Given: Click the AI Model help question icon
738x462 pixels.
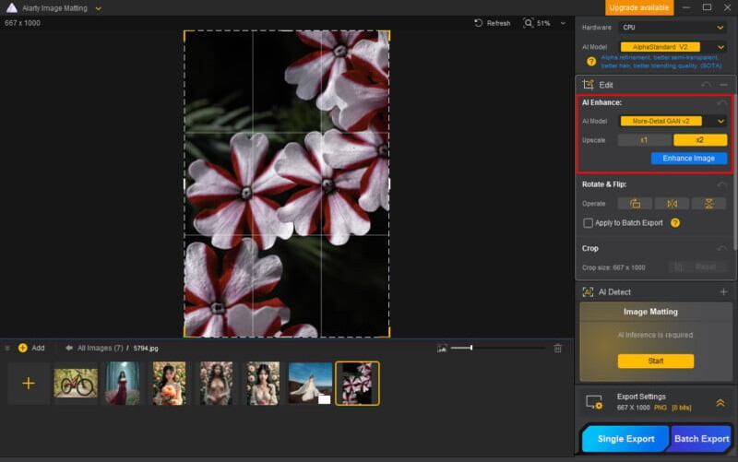Looking at the screenshot, I should click(591, 62).
